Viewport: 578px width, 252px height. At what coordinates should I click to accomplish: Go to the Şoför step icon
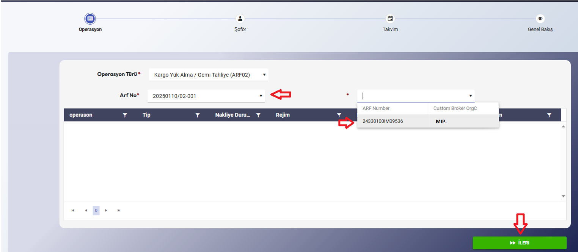pyautogui.click(x=240, y=19)
